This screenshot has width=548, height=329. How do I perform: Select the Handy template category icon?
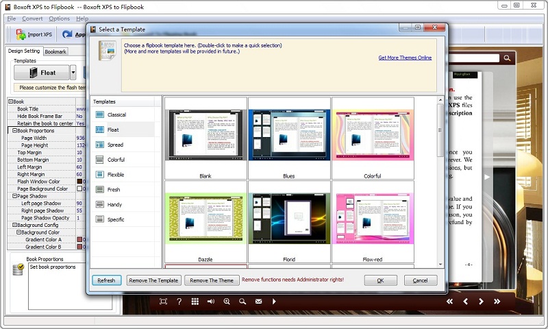pos(99,204)
